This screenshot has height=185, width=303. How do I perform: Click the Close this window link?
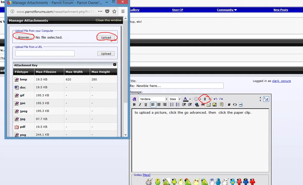(x=109, y=20)
